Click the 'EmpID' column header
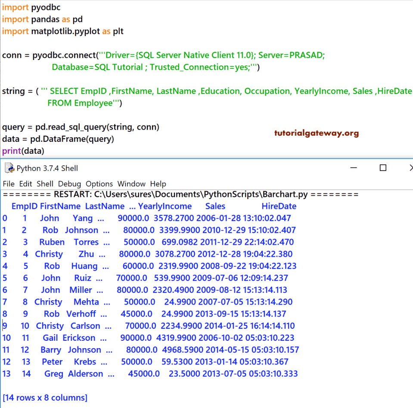413x408 pixels. (25, 206)
